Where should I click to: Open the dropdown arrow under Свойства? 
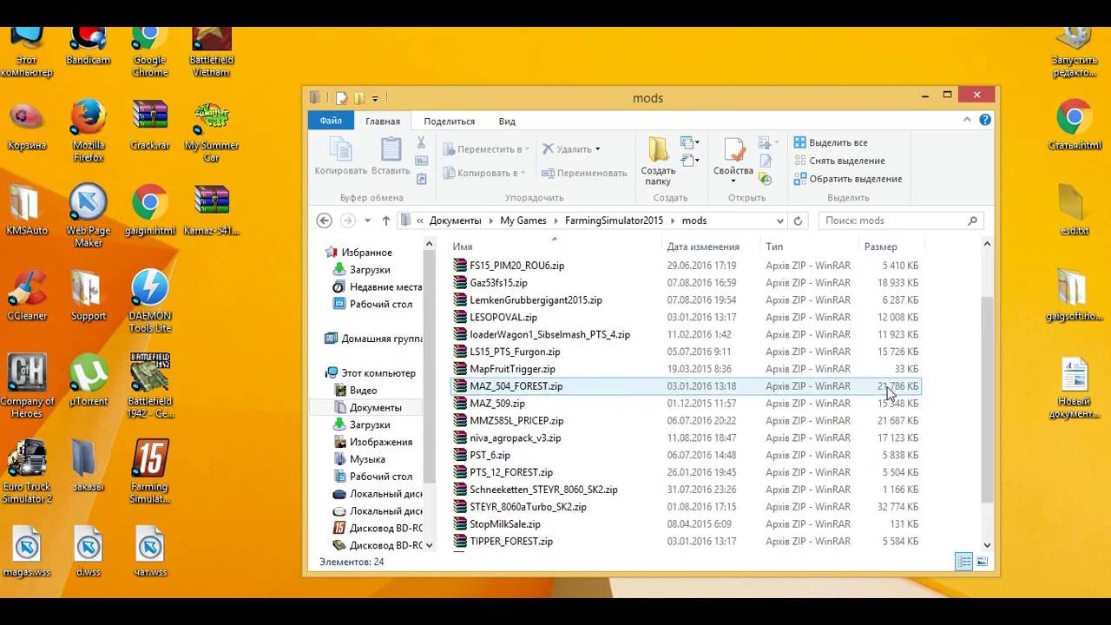click(x=733, y=181)
